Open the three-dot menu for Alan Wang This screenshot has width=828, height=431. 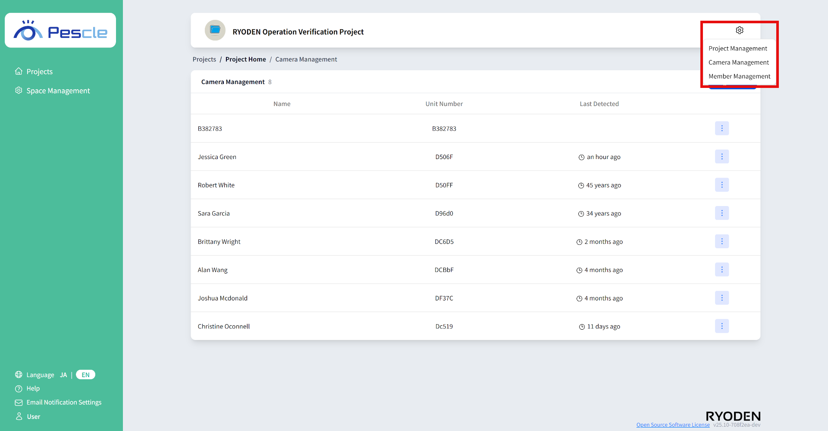coord(721,270)
